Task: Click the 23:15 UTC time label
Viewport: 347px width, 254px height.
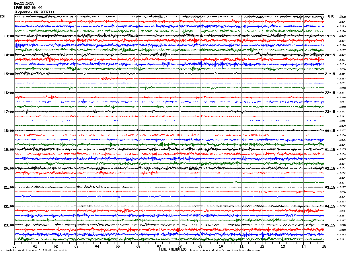Action: click(330, 112)
